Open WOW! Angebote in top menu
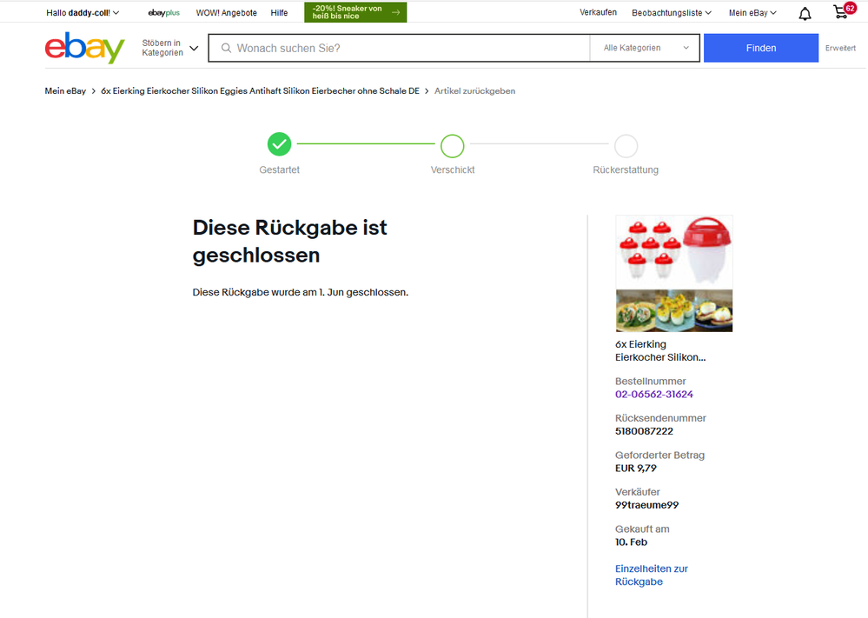 (226, 13)
